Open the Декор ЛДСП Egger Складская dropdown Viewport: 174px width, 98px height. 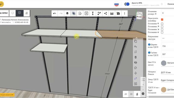pos(167,80)
